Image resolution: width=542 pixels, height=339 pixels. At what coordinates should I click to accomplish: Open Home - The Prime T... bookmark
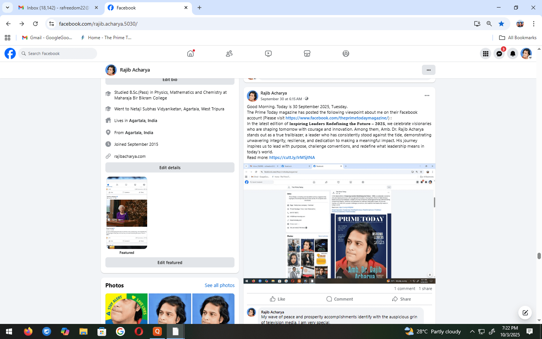point(106,38)
